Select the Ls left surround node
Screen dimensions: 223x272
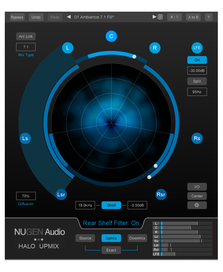point(25,138)
